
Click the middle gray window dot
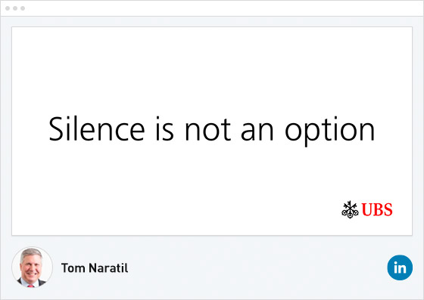click(15, 8)
